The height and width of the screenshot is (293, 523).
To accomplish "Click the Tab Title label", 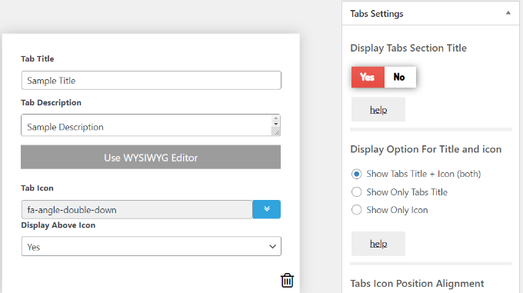I will point(38,58).
